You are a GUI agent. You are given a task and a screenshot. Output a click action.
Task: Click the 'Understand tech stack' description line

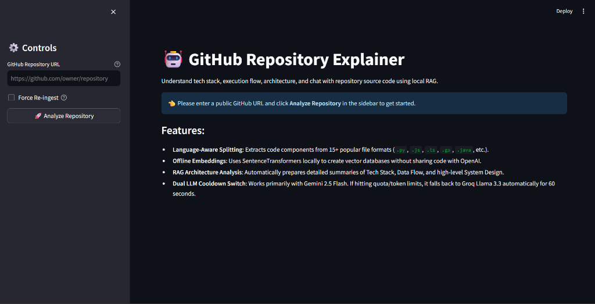[x=300, y=81]
